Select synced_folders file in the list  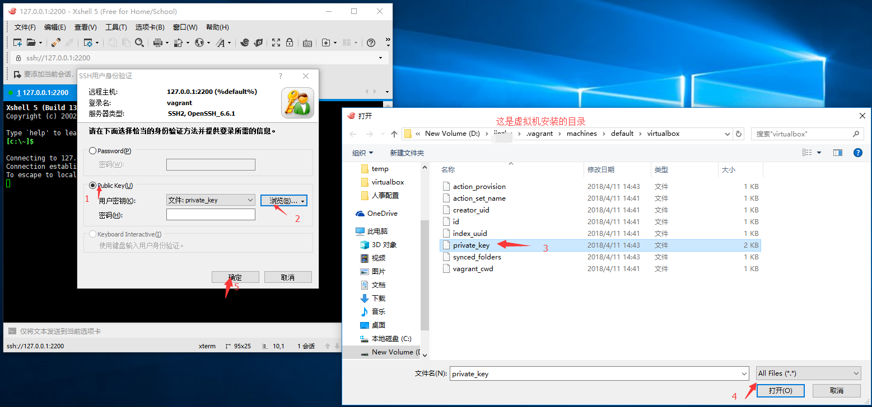coord(477,257)
